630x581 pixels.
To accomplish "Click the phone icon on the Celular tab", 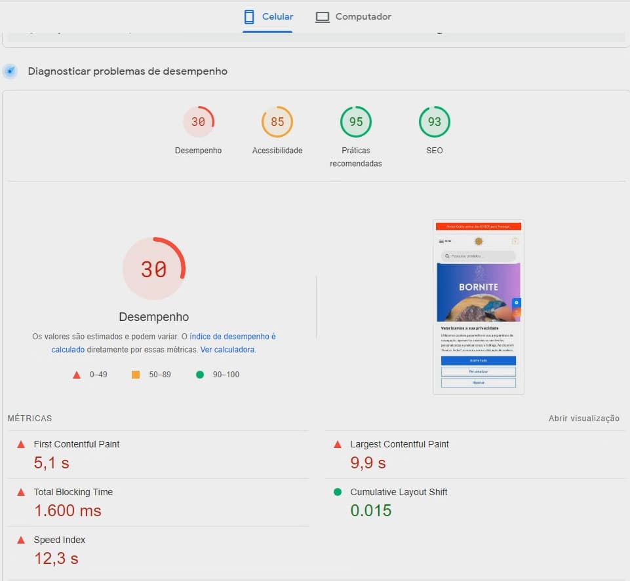I will point(248,16).
